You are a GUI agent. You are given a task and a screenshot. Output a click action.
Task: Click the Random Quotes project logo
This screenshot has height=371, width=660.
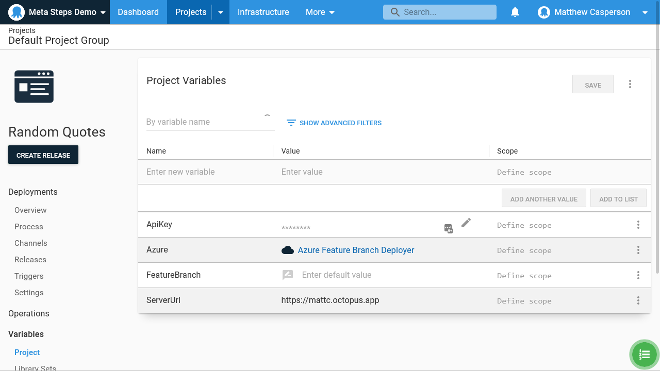click(x=34, y=87)
